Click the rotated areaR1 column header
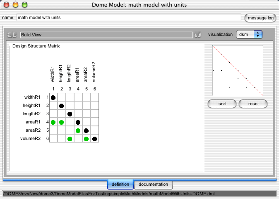The height and width of the screenshot is (199, 279). [77, 75]
